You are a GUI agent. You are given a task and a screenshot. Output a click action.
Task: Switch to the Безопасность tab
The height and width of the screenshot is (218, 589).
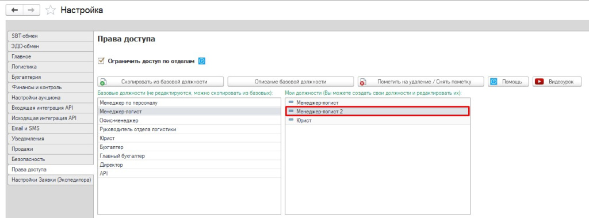(50, 159)
